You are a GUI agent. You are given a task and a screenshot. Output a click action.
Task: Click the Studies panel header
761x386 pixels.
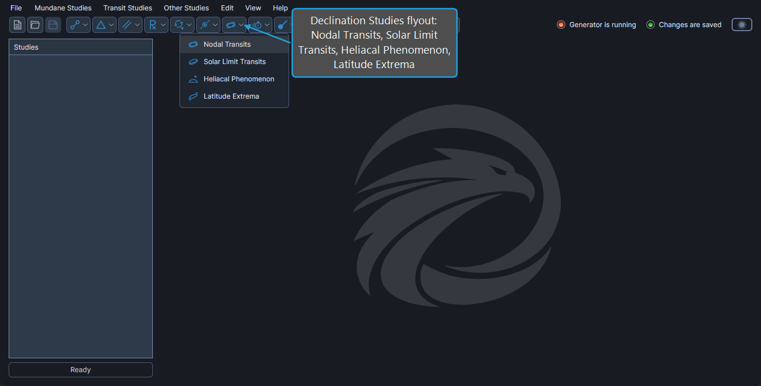(x=81, y=47)
